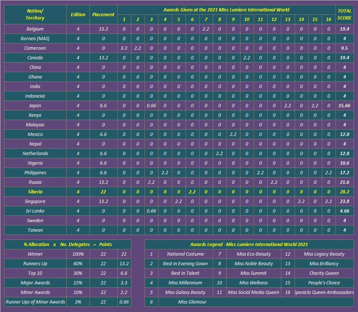Select Siberia's placement value 22

pyautogui.click(x=104, y=192)
